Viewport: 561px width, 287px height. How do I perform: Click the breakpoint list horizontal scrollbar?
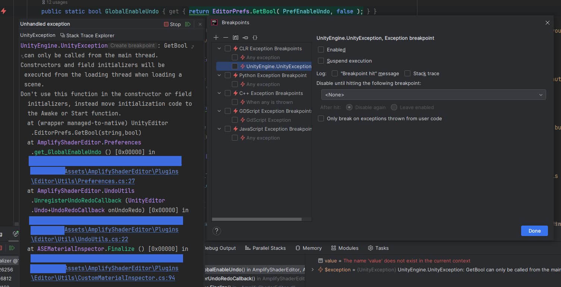(x=256, y=219)
